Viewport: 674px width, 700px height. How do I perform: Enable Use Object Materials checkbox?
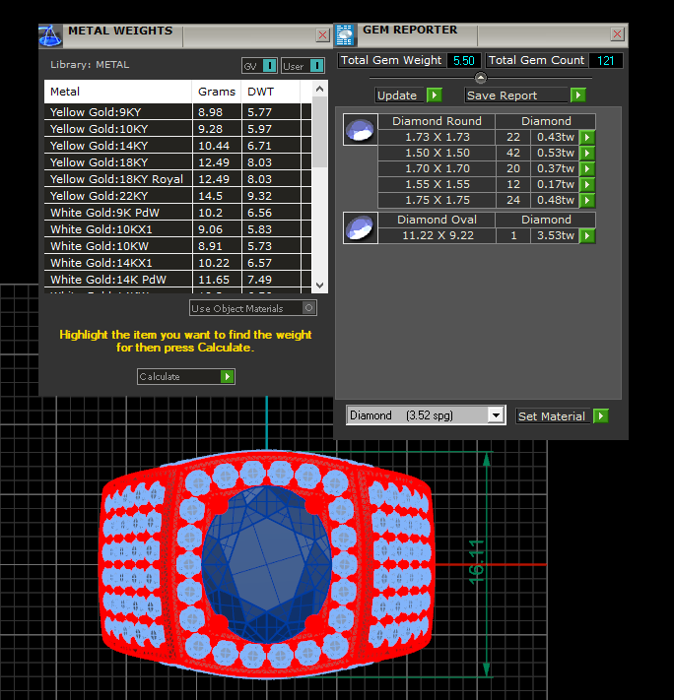[309, 308]
